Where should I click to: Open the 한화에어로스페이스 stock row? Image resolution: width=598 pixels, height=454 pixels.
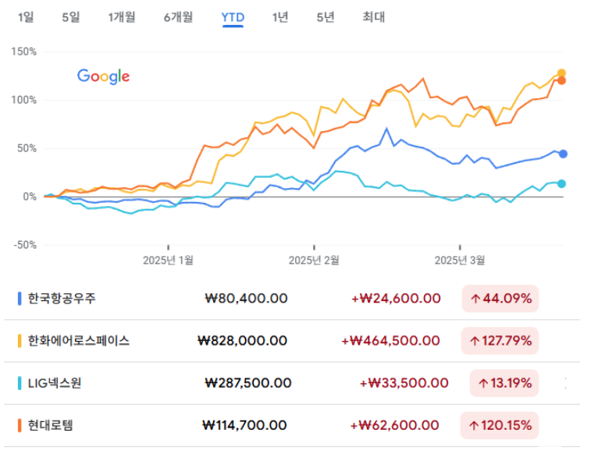[292, 340]
